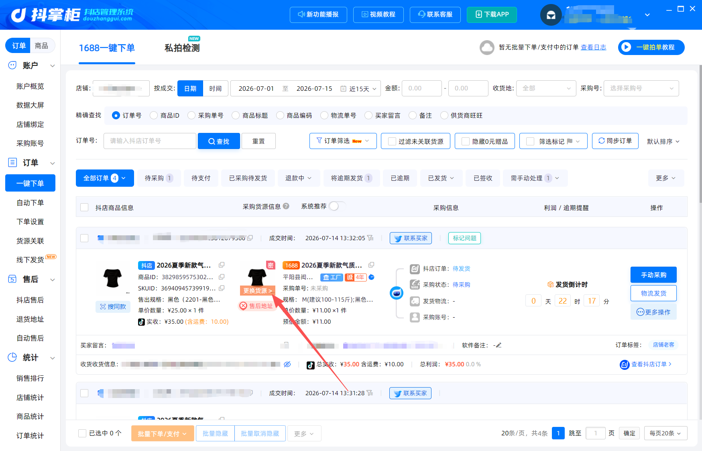Image resolution: width=702 pixels, height=451 pixels.
Task: Open the 选择采购号 dropdown
Action: pyautogui.click(x=641, y=88)
